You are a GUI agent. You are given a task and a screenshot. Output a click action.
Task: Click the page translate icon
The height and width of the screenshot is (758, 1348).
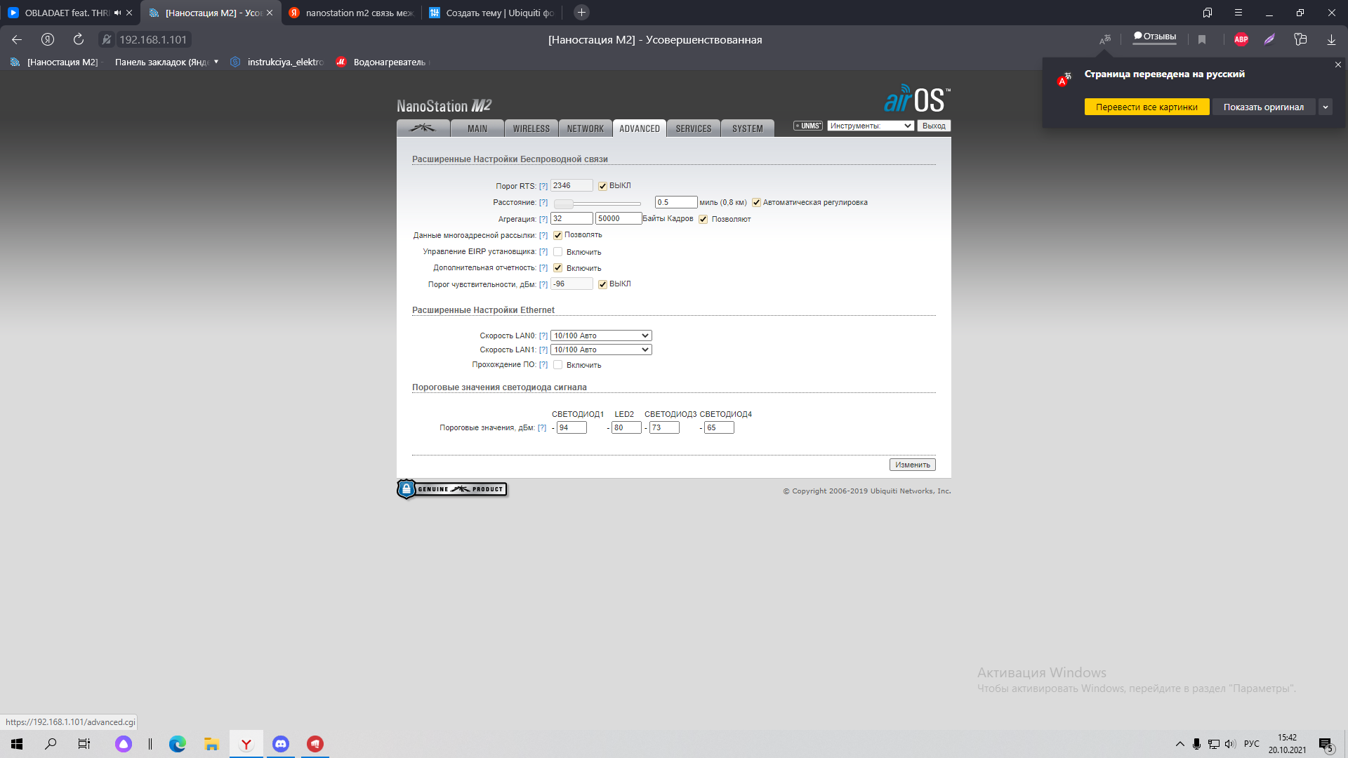point(1105,39)
